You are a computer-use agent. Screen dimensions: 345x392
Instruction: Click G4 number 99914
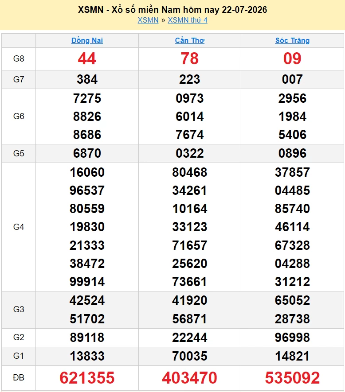[87, 282]
